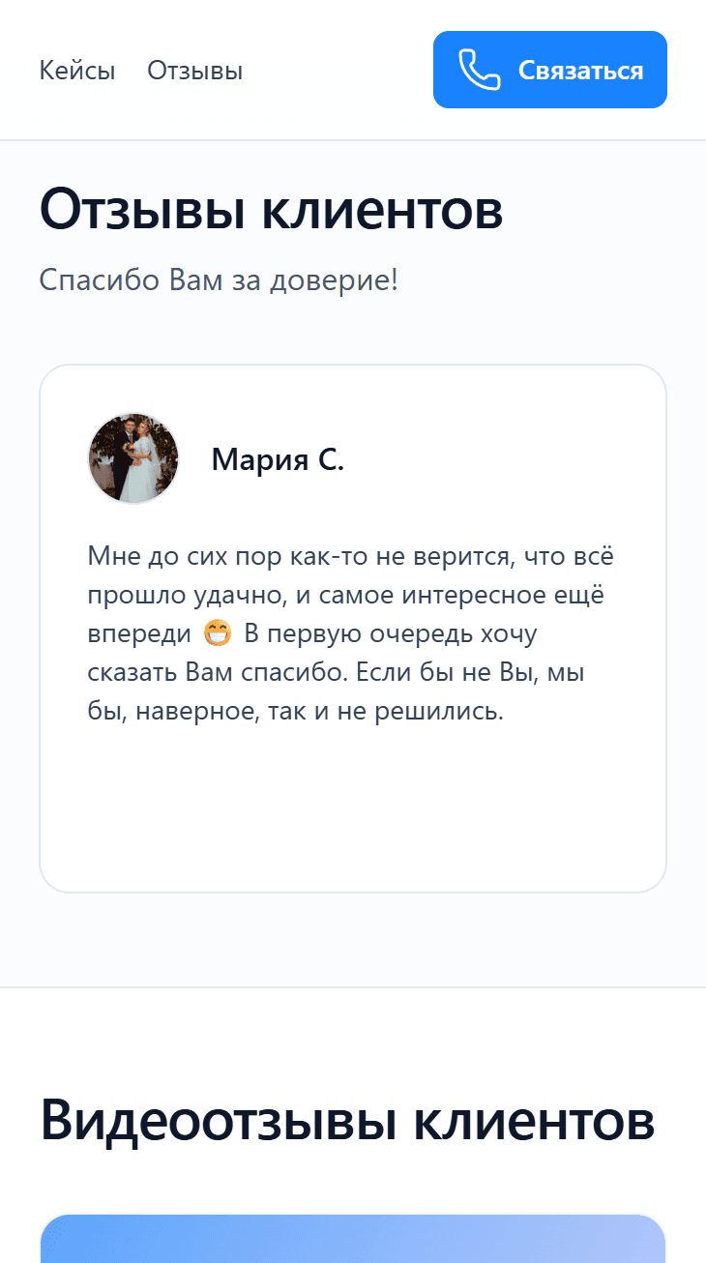Open the Отзывы navigation item
The image size is (706, 1263).
(x=194, y=70)
